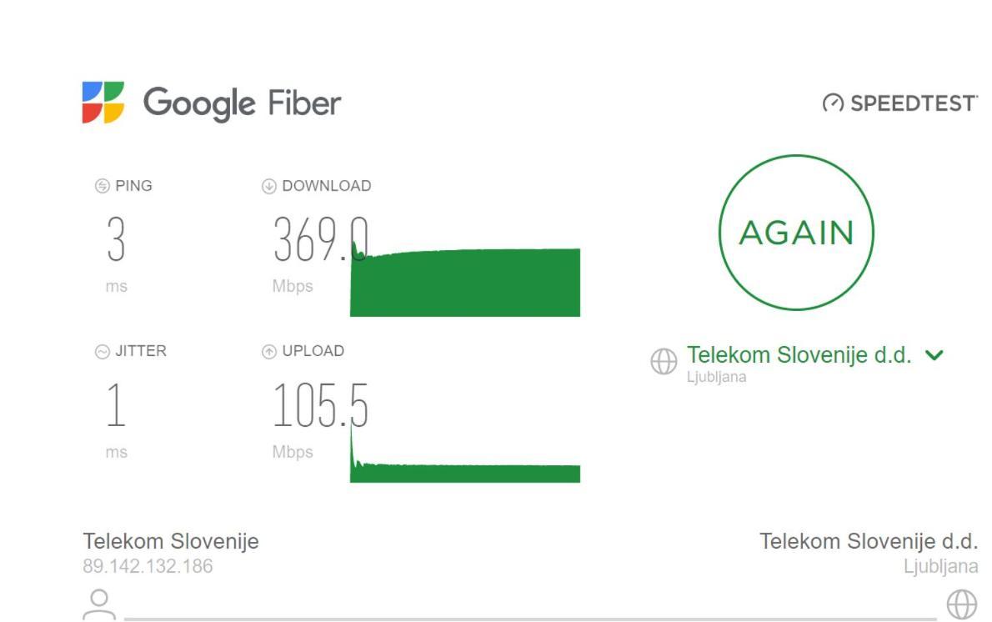Click the Google Fiber pinwheel logo icon

pos(103,103)
